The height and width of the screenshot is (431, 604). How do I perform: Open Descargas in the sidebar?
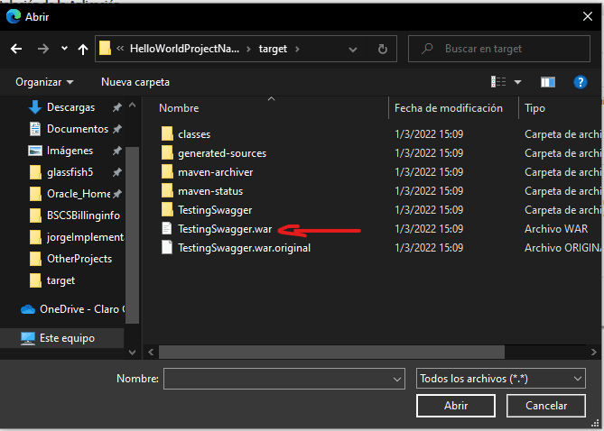click(70, 107)
